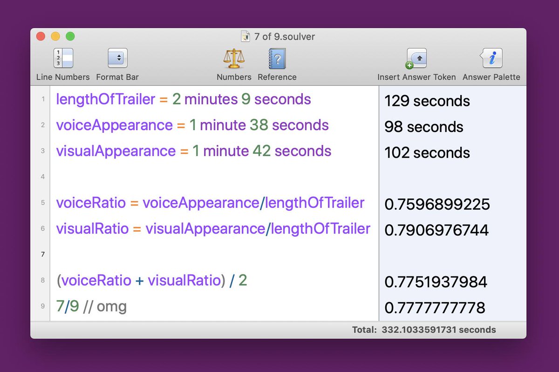Screen dimensions: 559x372
Task: Close the Soulver window
Action: [41, 36]
